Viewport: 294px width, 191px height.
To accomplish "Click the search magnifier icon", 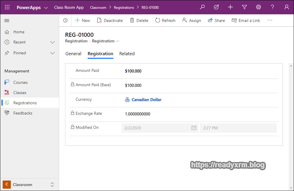I will (x=202, y=7).
